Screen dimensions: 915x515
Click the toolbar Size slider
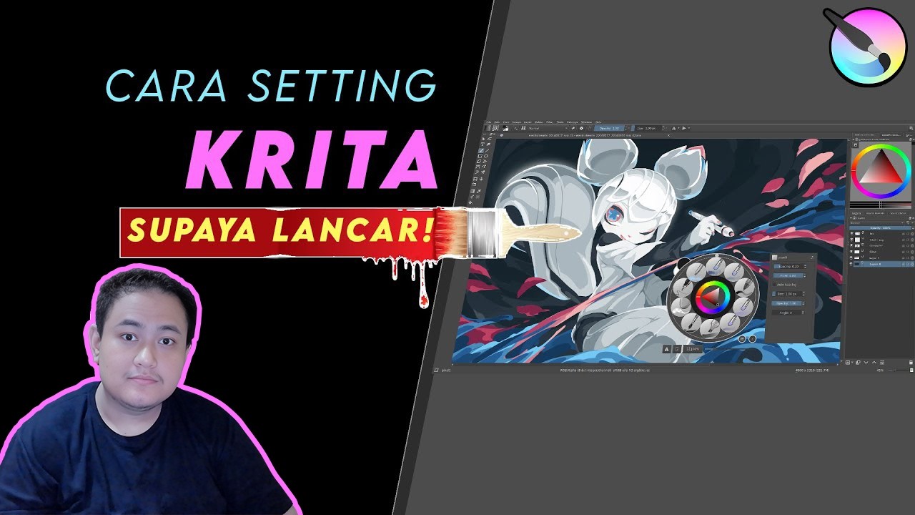[646, 128]
